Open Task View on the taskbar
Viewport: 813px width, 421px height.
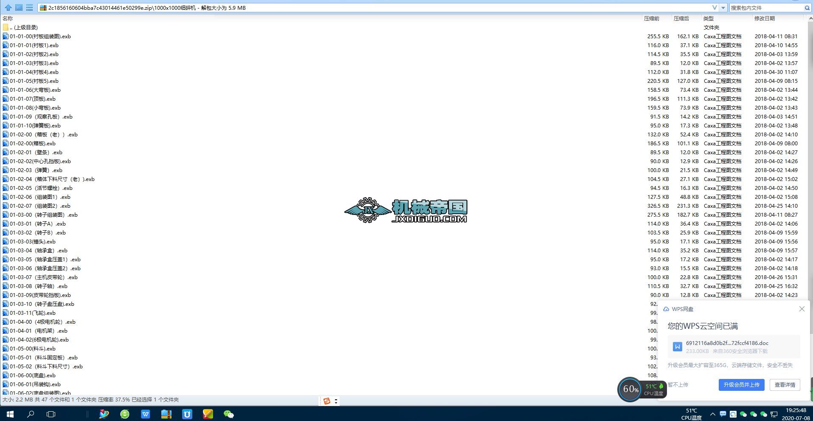(x=51, y=414)
